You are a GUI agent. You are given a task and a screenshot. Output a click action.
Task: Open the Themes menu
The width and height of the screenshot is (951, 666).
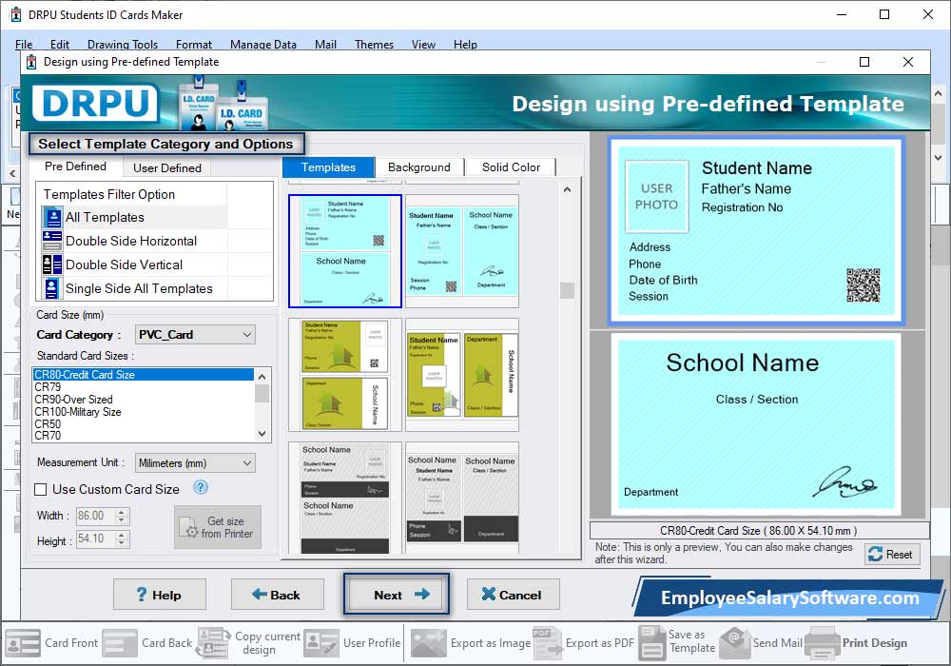[x=374, y=45]
